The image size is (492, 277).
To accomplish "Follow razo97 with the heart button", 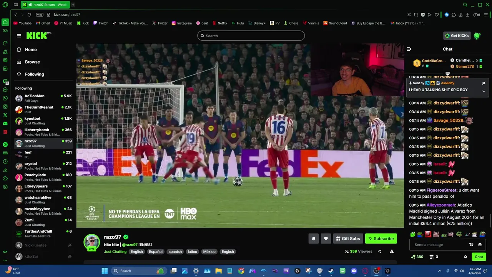I will point(326,239).
